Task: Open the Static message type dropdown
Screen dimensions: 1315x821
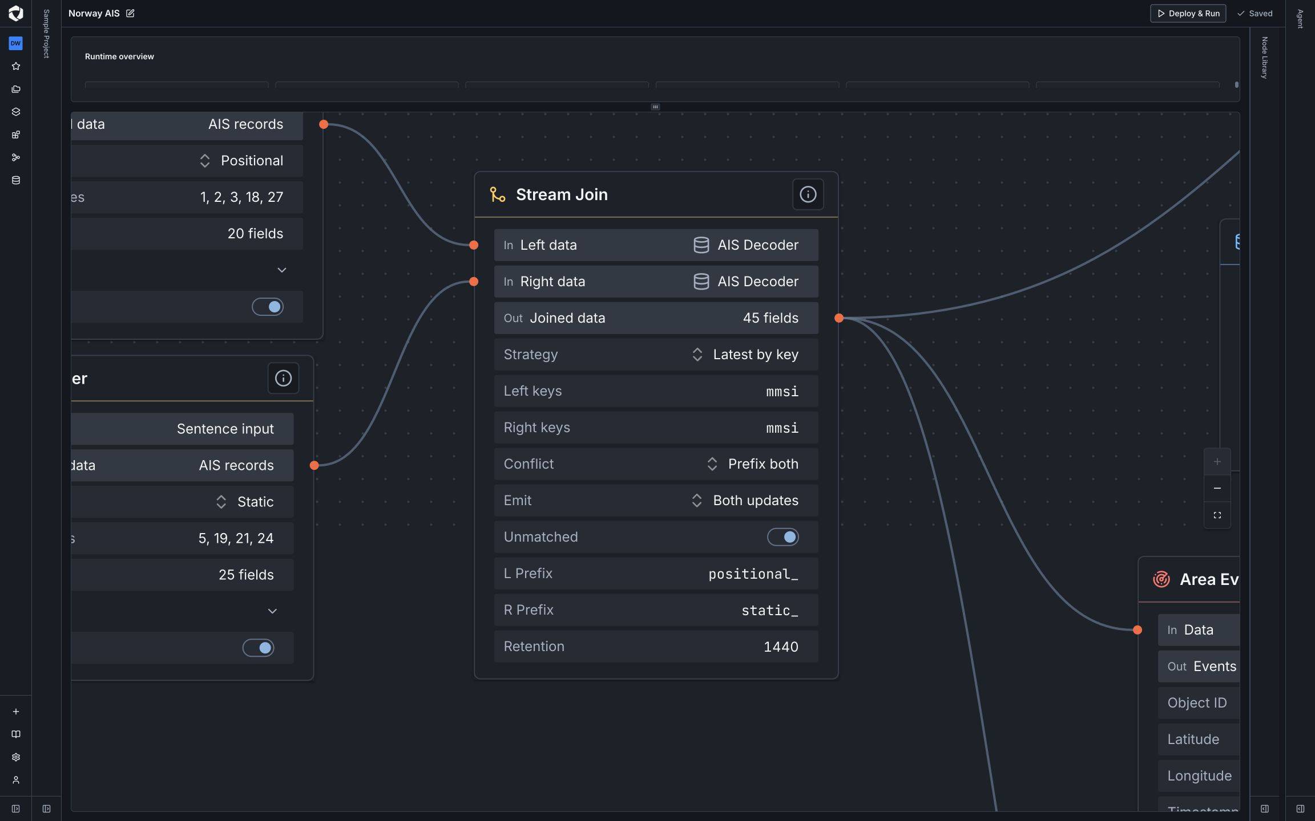Action: (183, 502)
